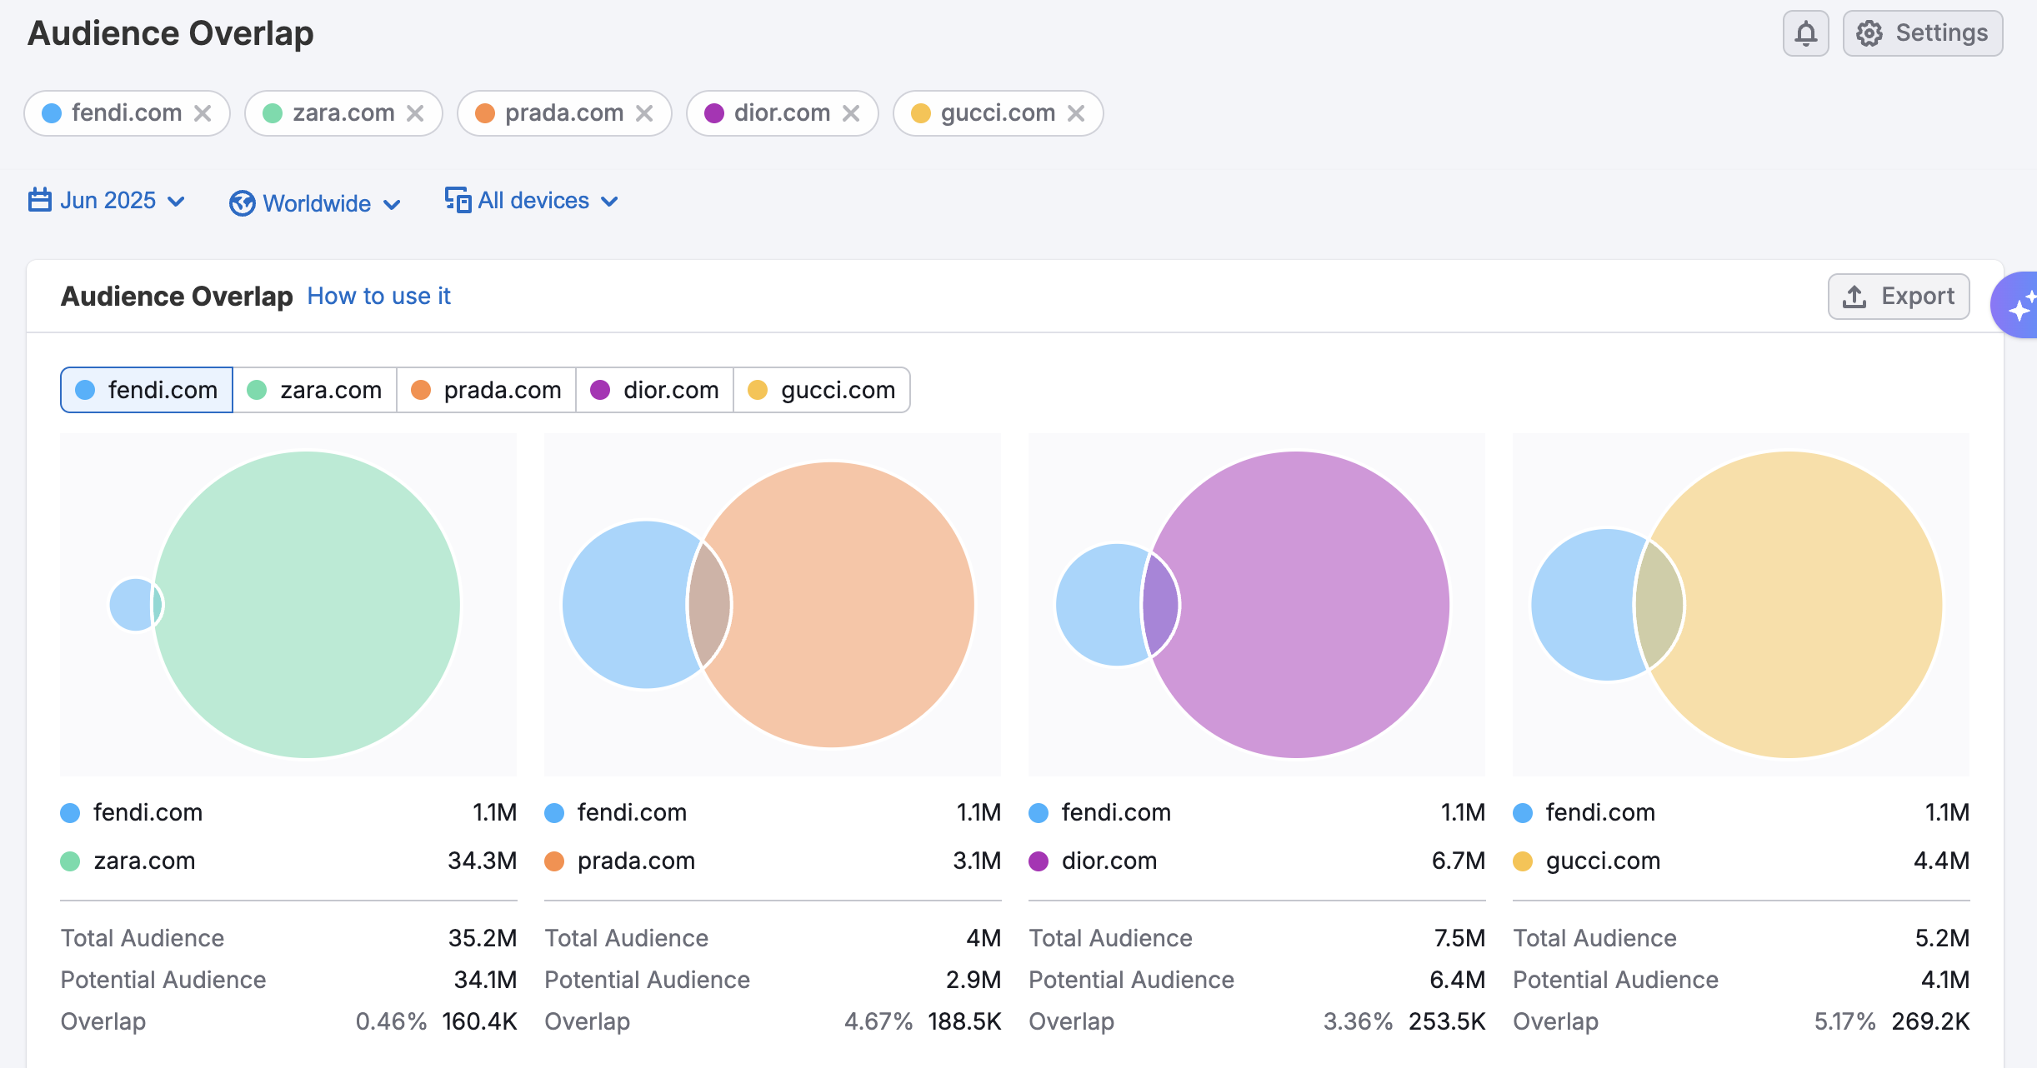Remove zara.com chip via X icon
The height and width of the screenshot is (1068, 2037).
coord(415,113)
